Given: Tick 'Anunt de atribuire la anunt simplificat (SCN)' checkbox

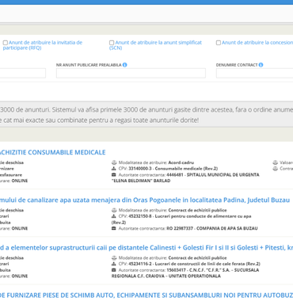Looking at the screenshot, I should coord(112,43).
